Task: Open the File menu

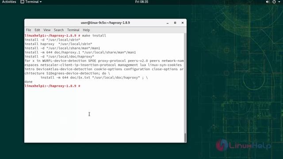Action: click(x=28, y=30)
